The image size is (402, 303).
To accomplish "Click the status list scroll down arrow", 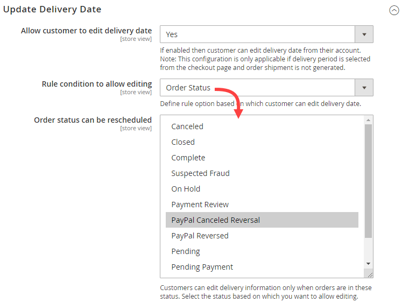I will click(369, 263).
